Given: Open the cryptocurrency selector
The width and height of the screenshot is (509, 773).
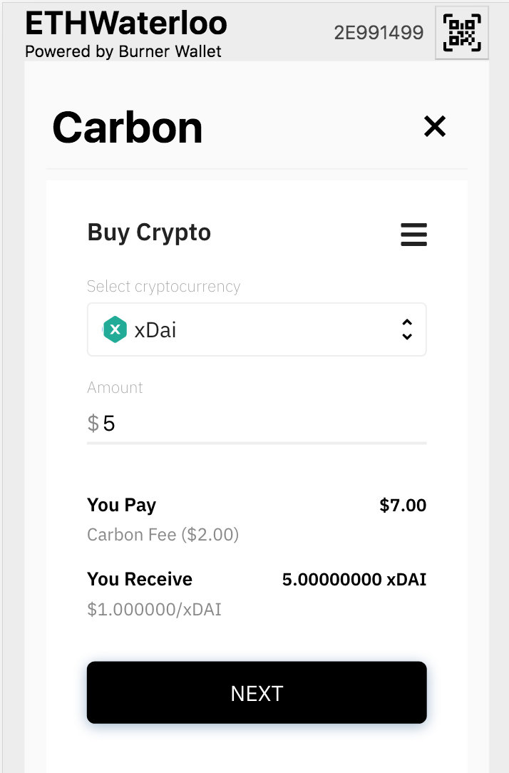Looking at the screenshot, I should pos(257,329).
